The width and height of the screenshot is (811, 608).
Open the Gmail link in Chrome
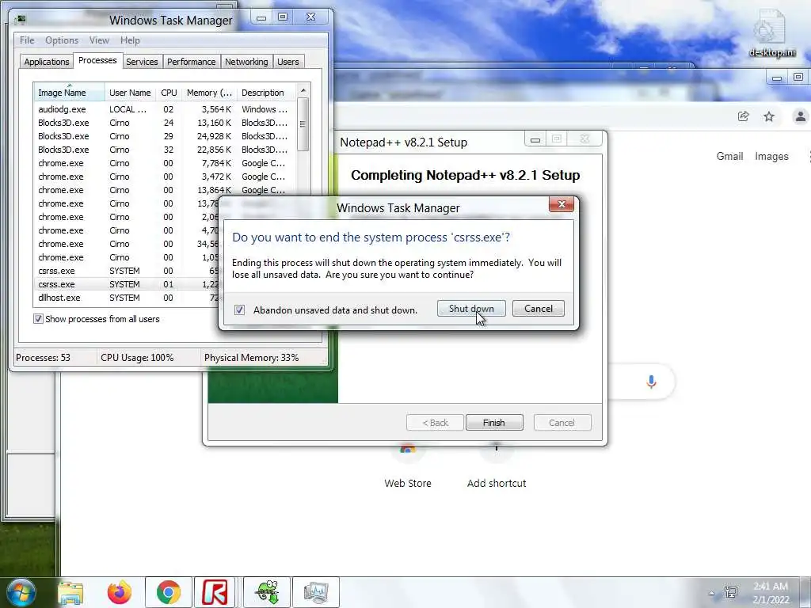point(729,156)
